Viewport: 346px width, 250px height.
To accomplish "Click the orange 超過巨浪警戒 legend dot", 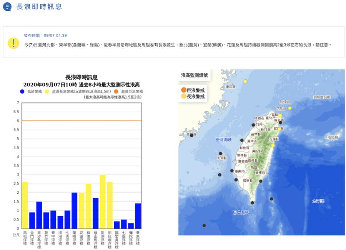I will tap(116, 92).
